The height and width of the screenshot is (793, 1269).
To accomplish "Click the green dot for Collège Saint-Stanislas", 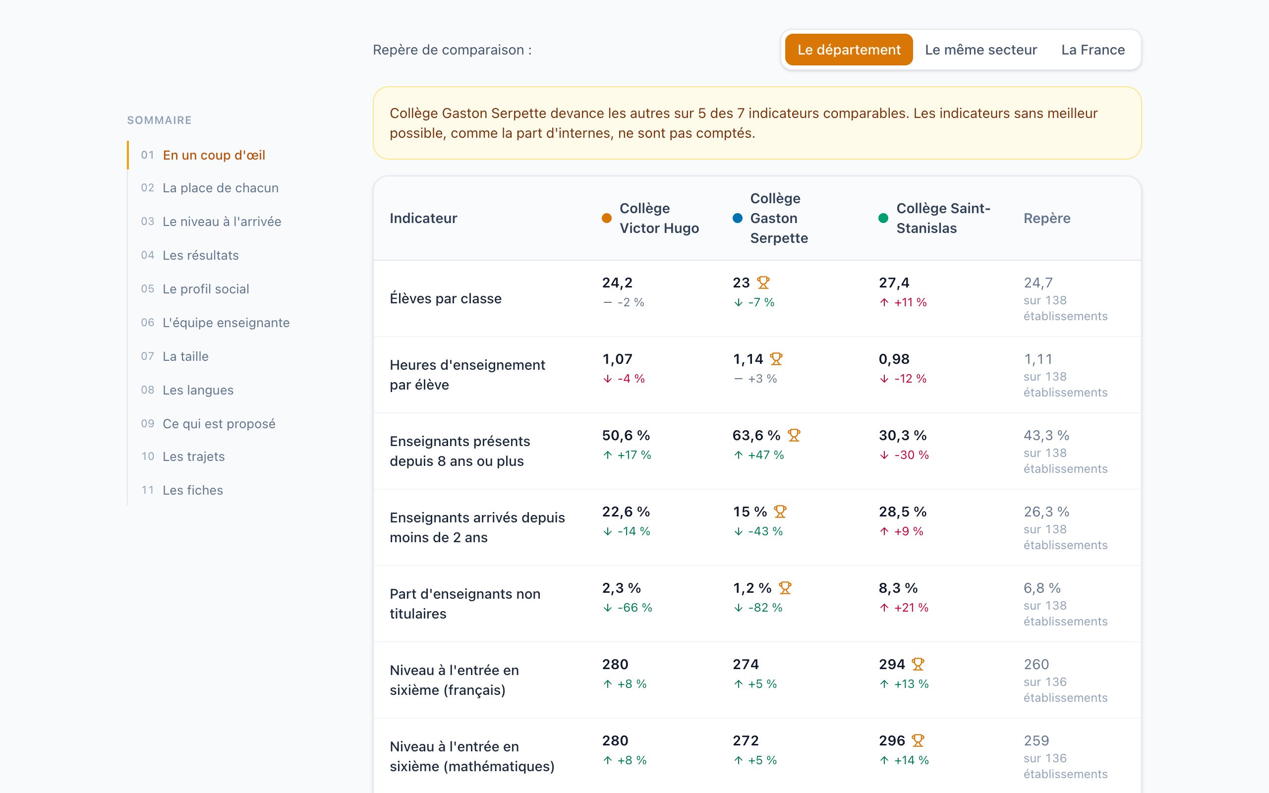I will pyautogui.click(x=883, y=218).
